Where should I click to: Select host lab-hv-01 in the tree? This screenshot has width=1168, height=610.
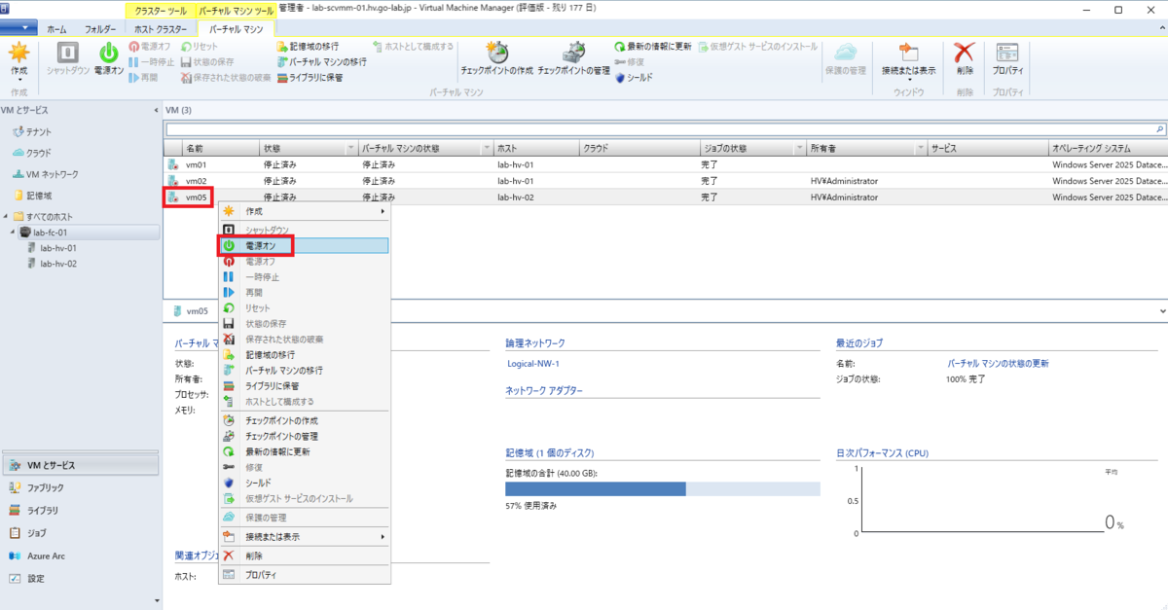click(57, 248)
